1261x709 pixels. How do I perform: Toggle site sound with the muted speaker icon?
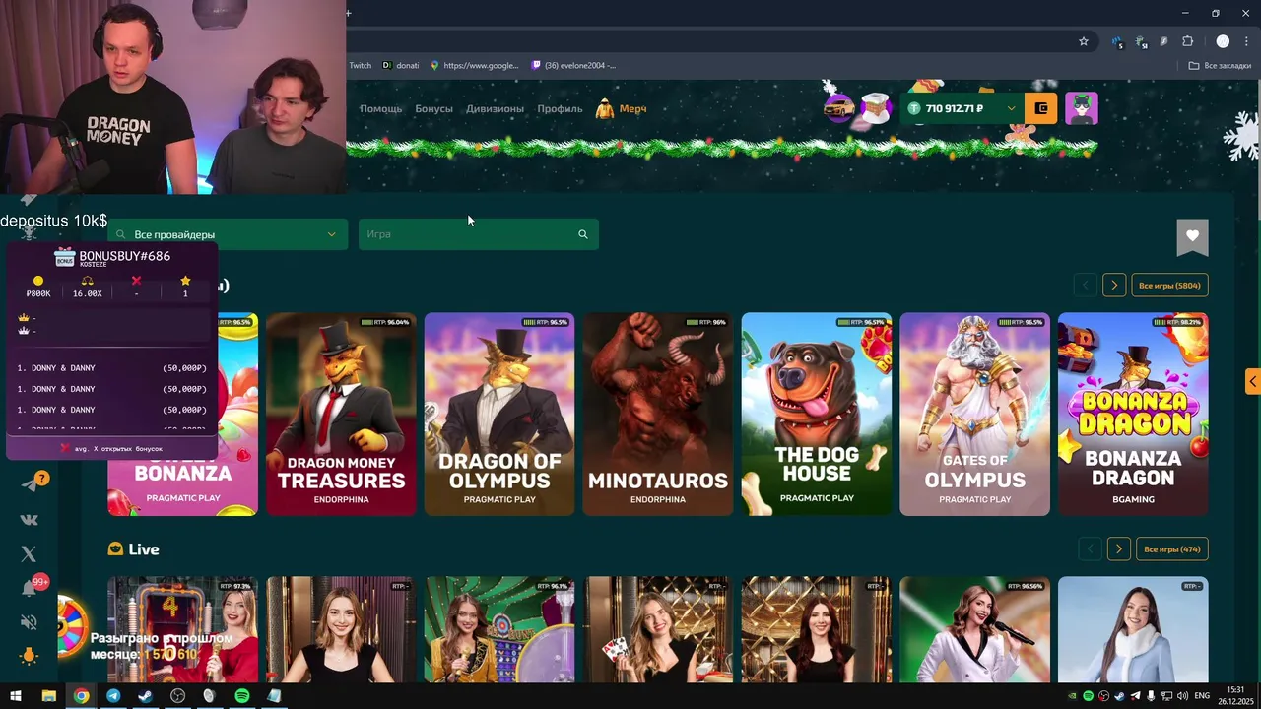coord(29,622)
